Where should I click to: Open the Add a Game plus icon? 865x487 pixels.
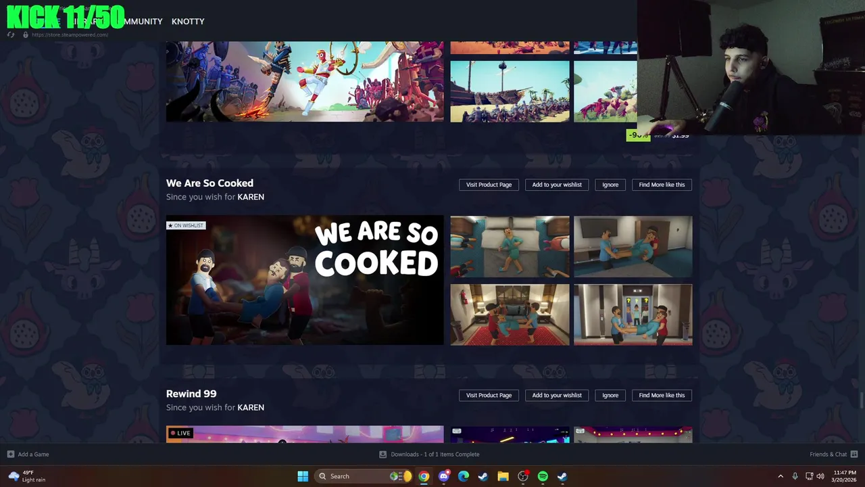pyautogui.click(x=10, y=455)
